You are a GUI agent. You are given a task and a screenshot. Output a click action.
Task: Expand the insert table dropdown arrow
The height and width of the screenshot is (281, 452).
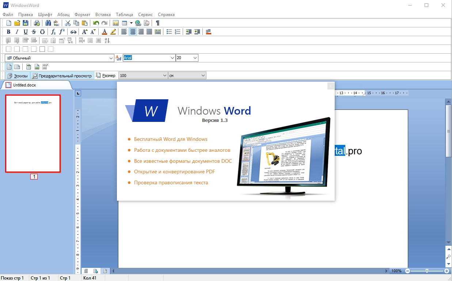131,23
